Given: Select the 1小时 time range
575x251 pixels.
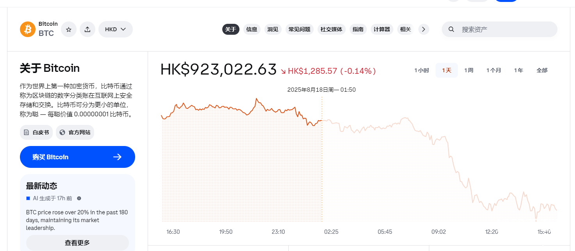Looking at the screenshot, I should pyautogui.click(x=421, y=70).
